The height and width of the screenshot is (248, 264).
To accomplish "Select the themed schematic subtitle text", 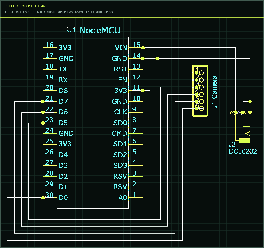I will click(x=59, y=12).
